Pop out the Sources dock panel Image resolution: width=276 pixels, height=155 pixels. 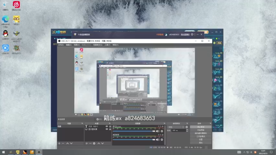point(110,123)
